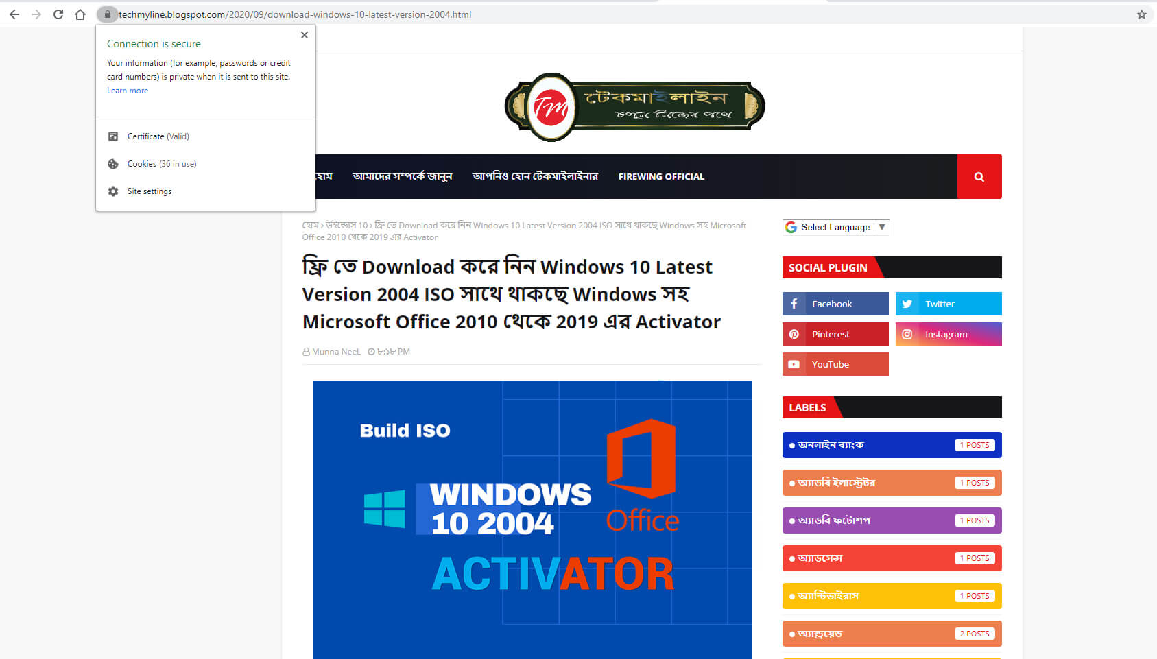Click the address bar URL field
Image resolution: width=1157 pixels, height=659 pixels.
click(617, 14)
